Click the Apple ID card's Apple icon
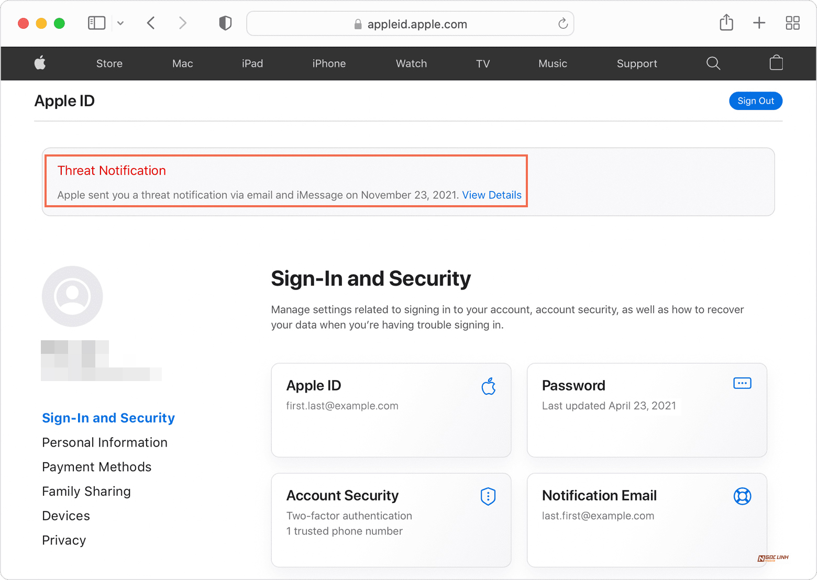Screen dimensions: 817x580 [x=488, y=386]
